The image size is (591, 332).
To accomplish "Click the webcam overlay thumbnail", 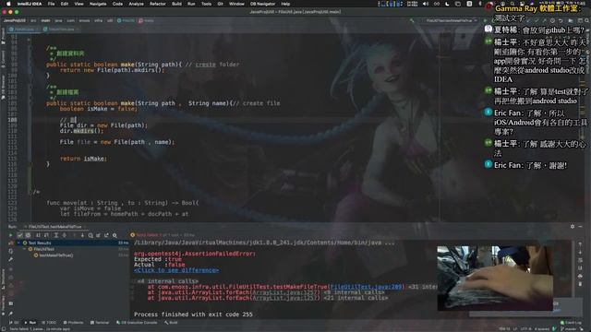I will [495, 279].
